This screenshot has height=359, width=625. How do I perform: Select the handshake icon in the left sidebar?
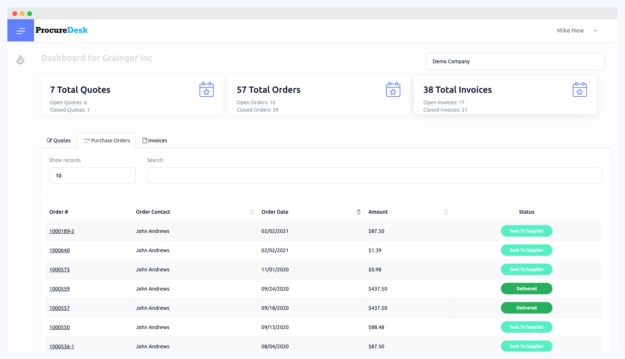coord(20,60)
